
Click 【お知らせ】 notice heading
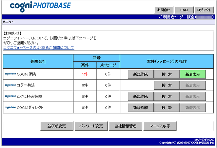[12, 33]
